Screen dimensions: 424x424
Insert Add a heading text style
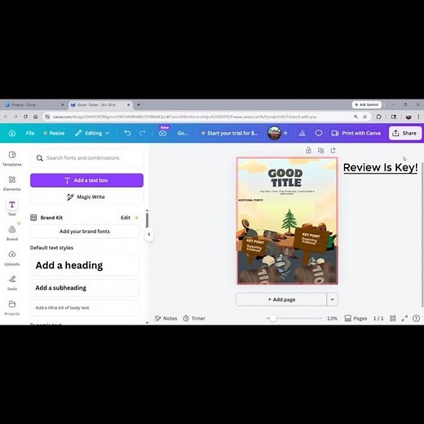(x=85, y=265)
